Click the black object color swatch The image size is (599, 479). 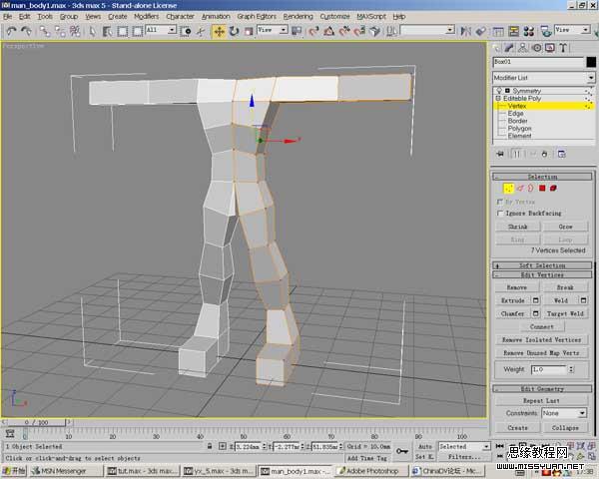click(x=589, y=62)
